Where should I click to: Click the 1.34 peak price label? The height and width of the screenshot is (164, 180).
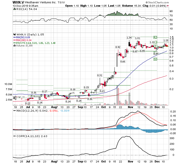point(129,37)
